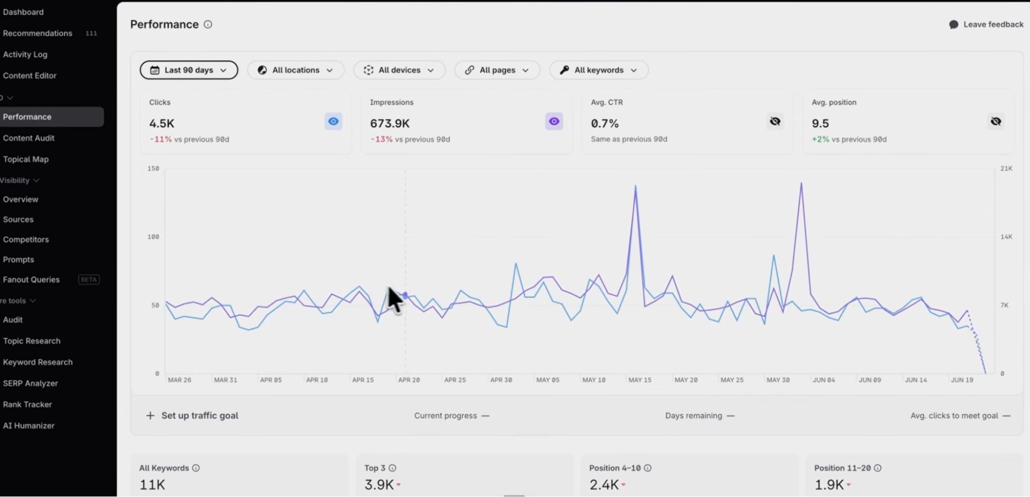
Task: Click the speech bubble feedback icon
Action: (954, 24)
